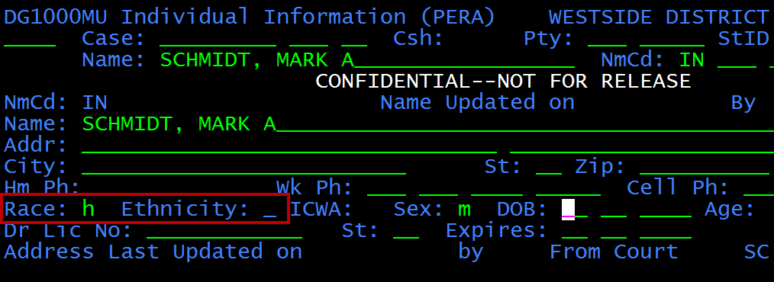This screenshot has width=774, height=282.
Task: Click the Dr Lic No input field
Action: (x=224, y=231)
